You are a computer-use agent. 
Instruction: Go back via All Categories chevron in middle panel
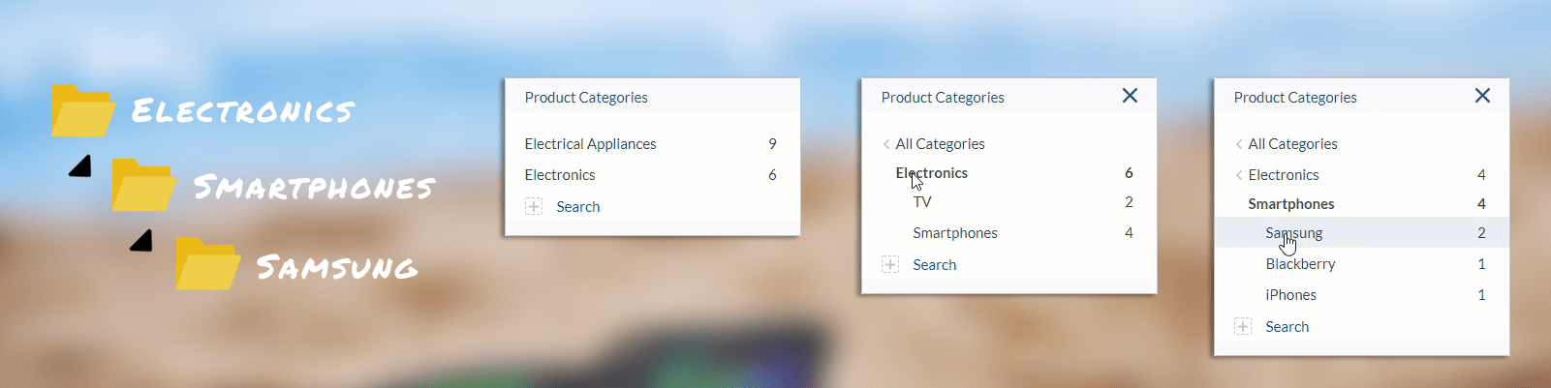(x=886, y=144)
